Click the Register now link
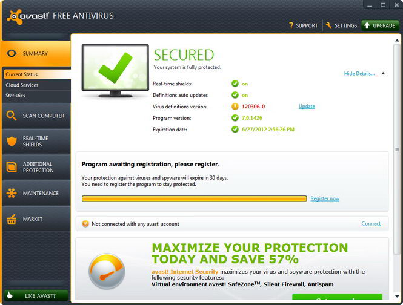The width and height of the screenshot is (403, 305). pos(325,198)
